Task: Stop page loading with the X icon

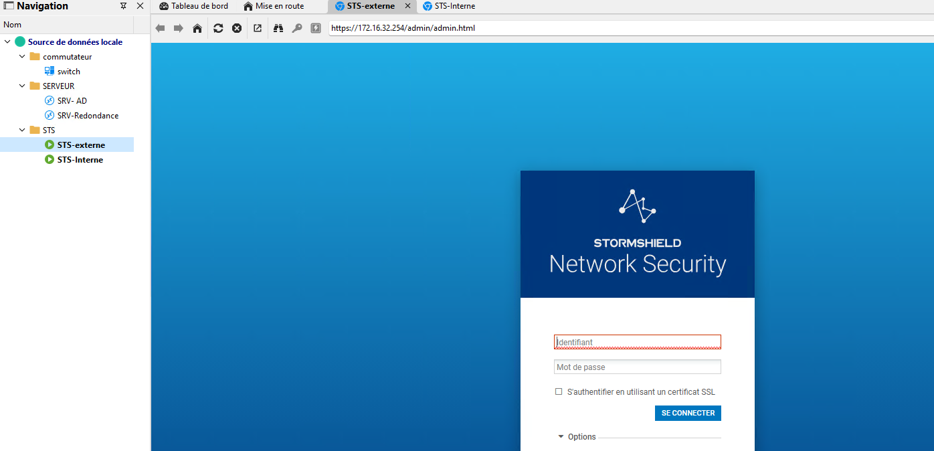Action: pyautogui.click(x=237, y=28)
